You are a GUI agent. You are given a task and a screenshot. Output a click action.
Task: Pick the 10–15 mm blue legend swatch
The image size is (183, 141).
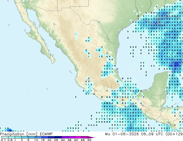(x=38, y=137)
